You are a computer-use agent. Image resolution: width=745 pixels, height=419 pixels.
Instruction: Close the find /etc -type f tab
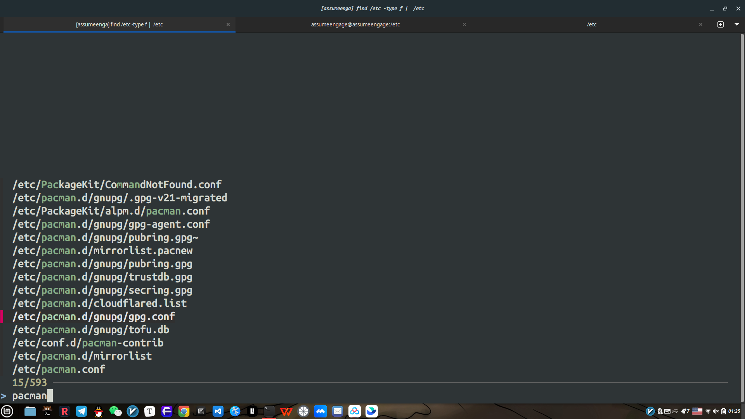(x=228, y=24)
